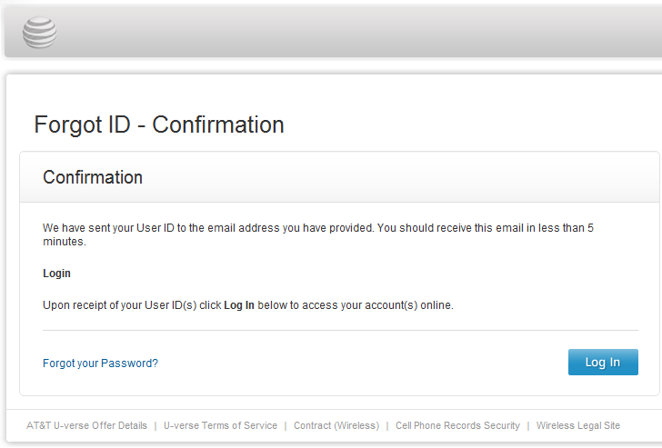Click 'You should receive this email' sentence
Viewport: 662px width, 448px height.
(450, 228)
